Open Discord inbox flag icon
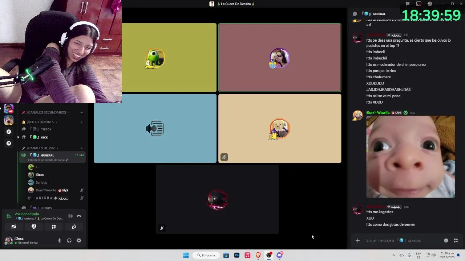Image resolution: width=465 pixels, height=261 pixels. [x=408, y=4]
